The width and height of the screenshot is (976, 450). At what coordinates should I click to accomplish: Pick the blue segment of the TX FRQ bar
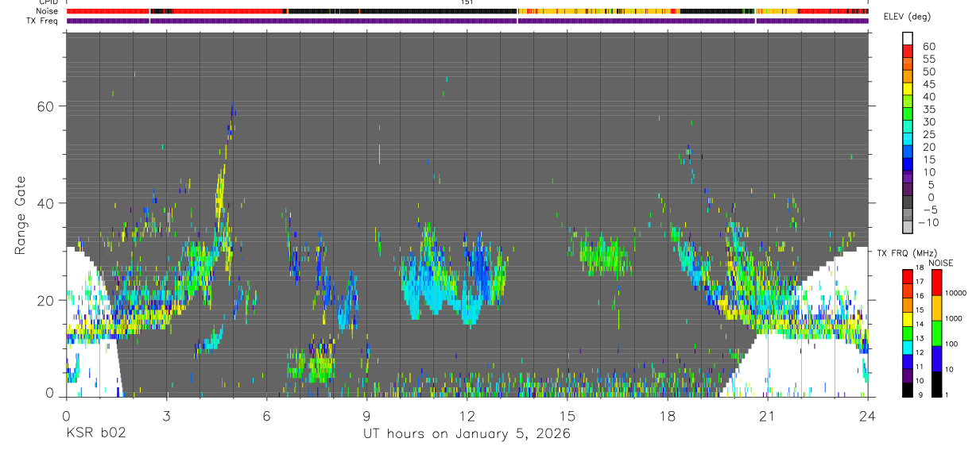point(908,362)
